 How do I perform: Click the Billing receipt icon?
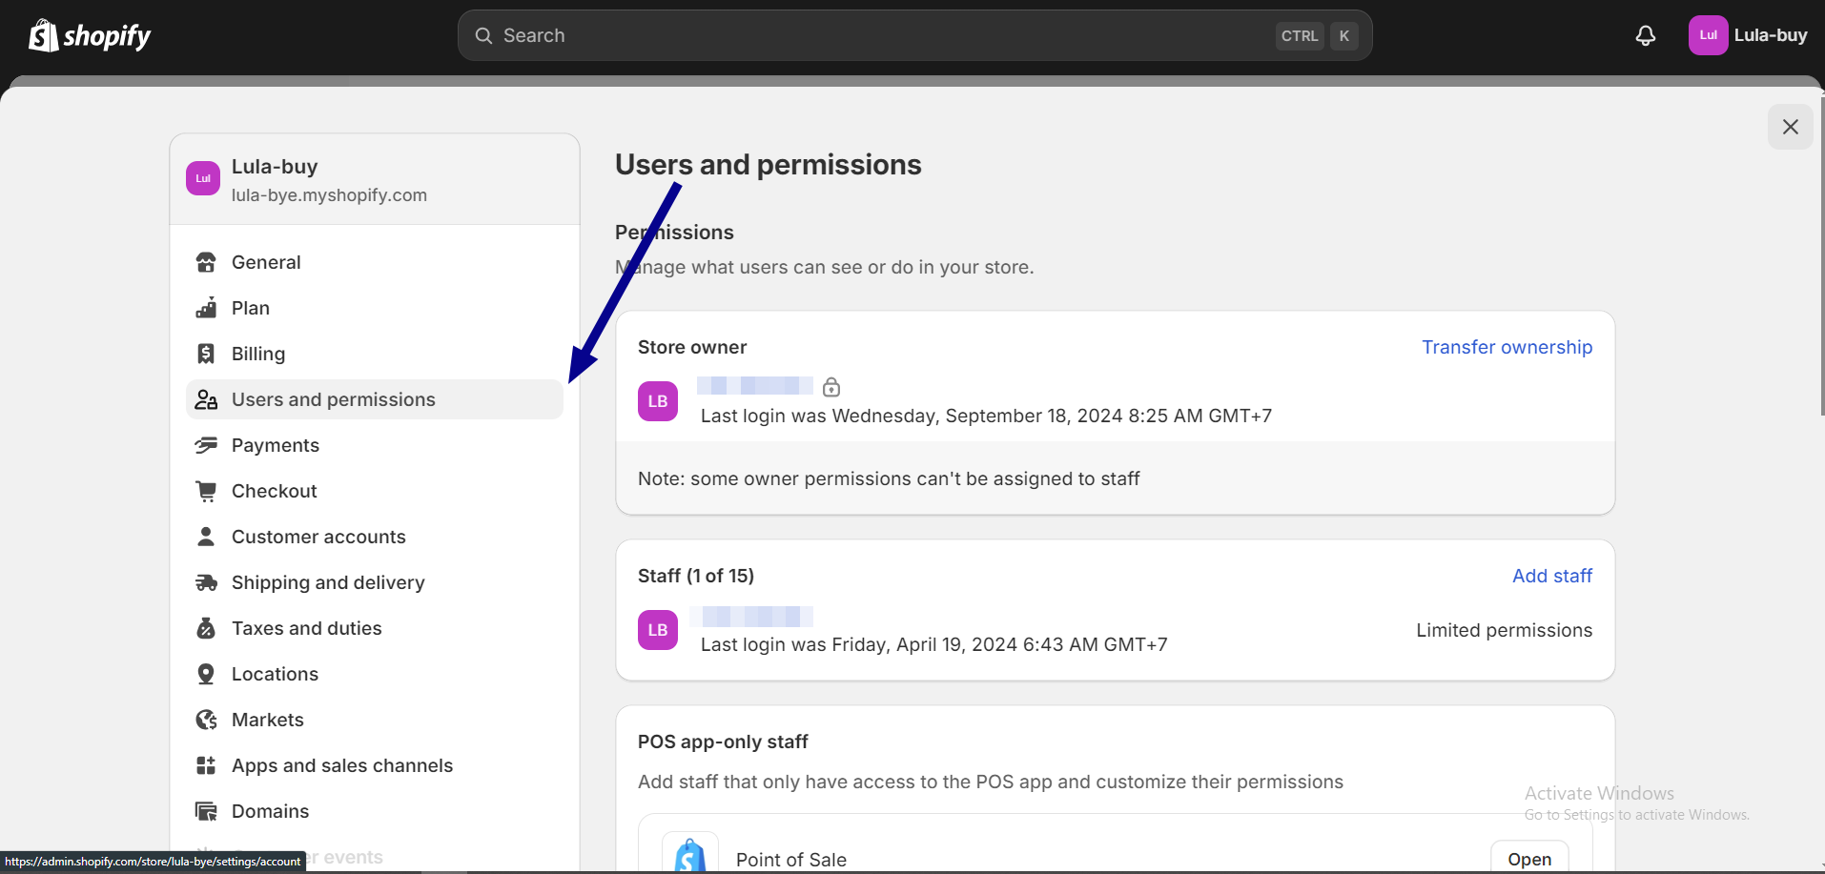[206, 354]
